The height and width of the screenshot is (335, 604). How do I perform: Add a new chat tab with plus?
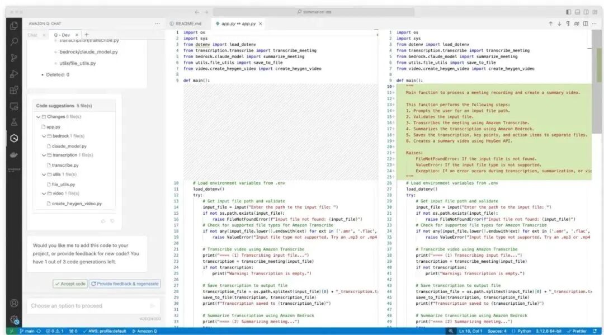(86, 35)
